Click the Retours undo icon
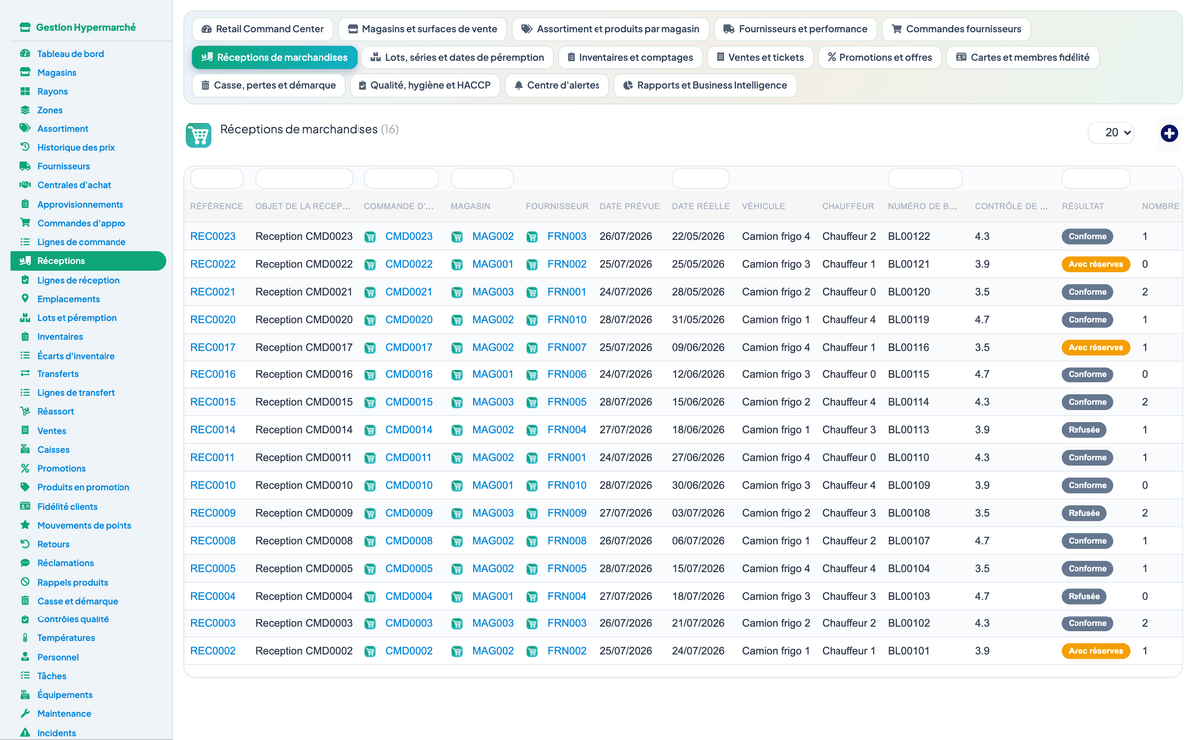The image size is (1195, 740). click(25, 544)
